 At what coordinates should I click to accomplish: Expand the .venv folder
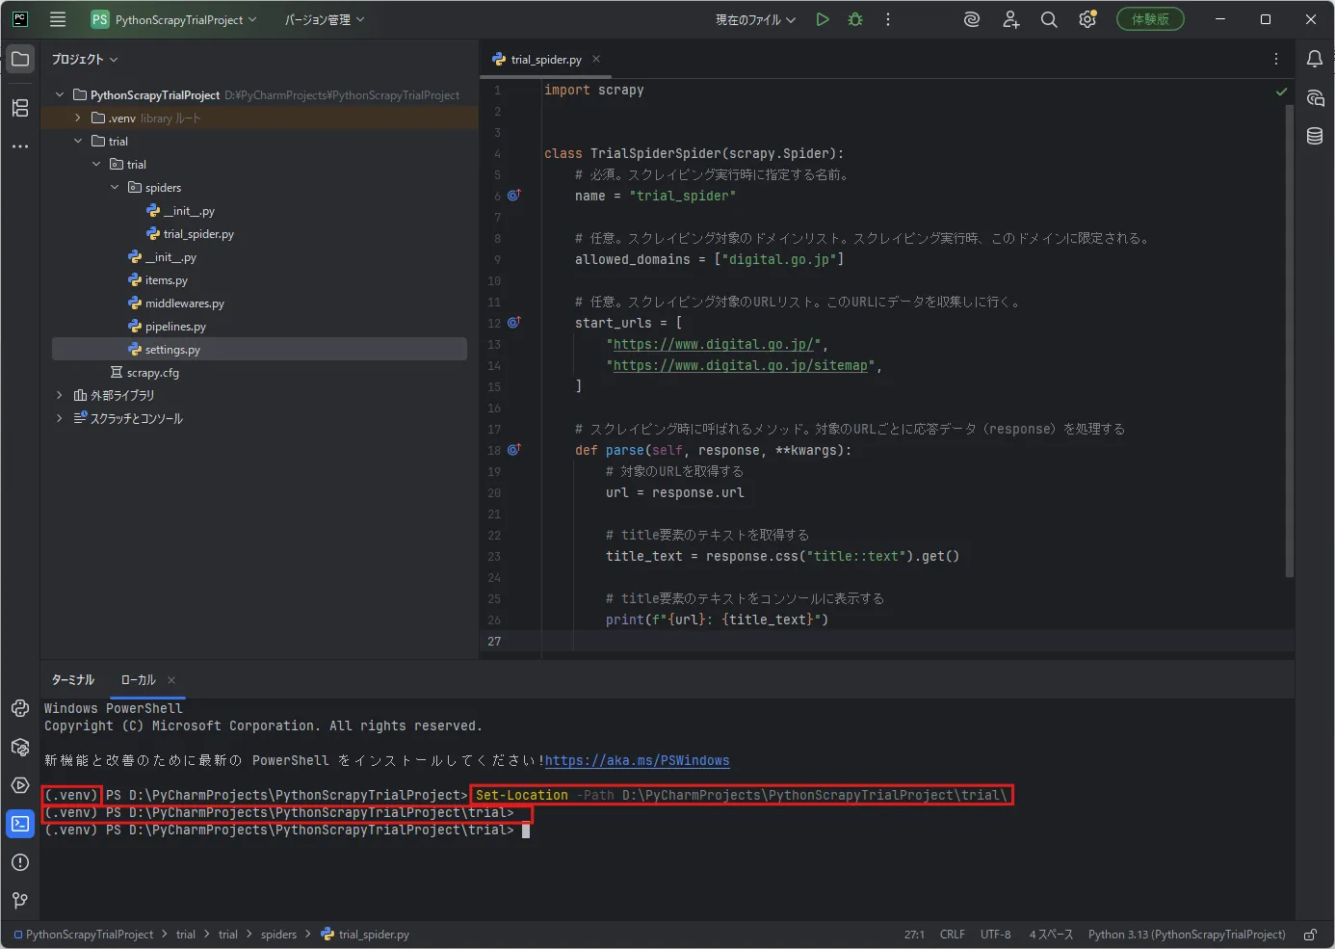pos(78,118)
